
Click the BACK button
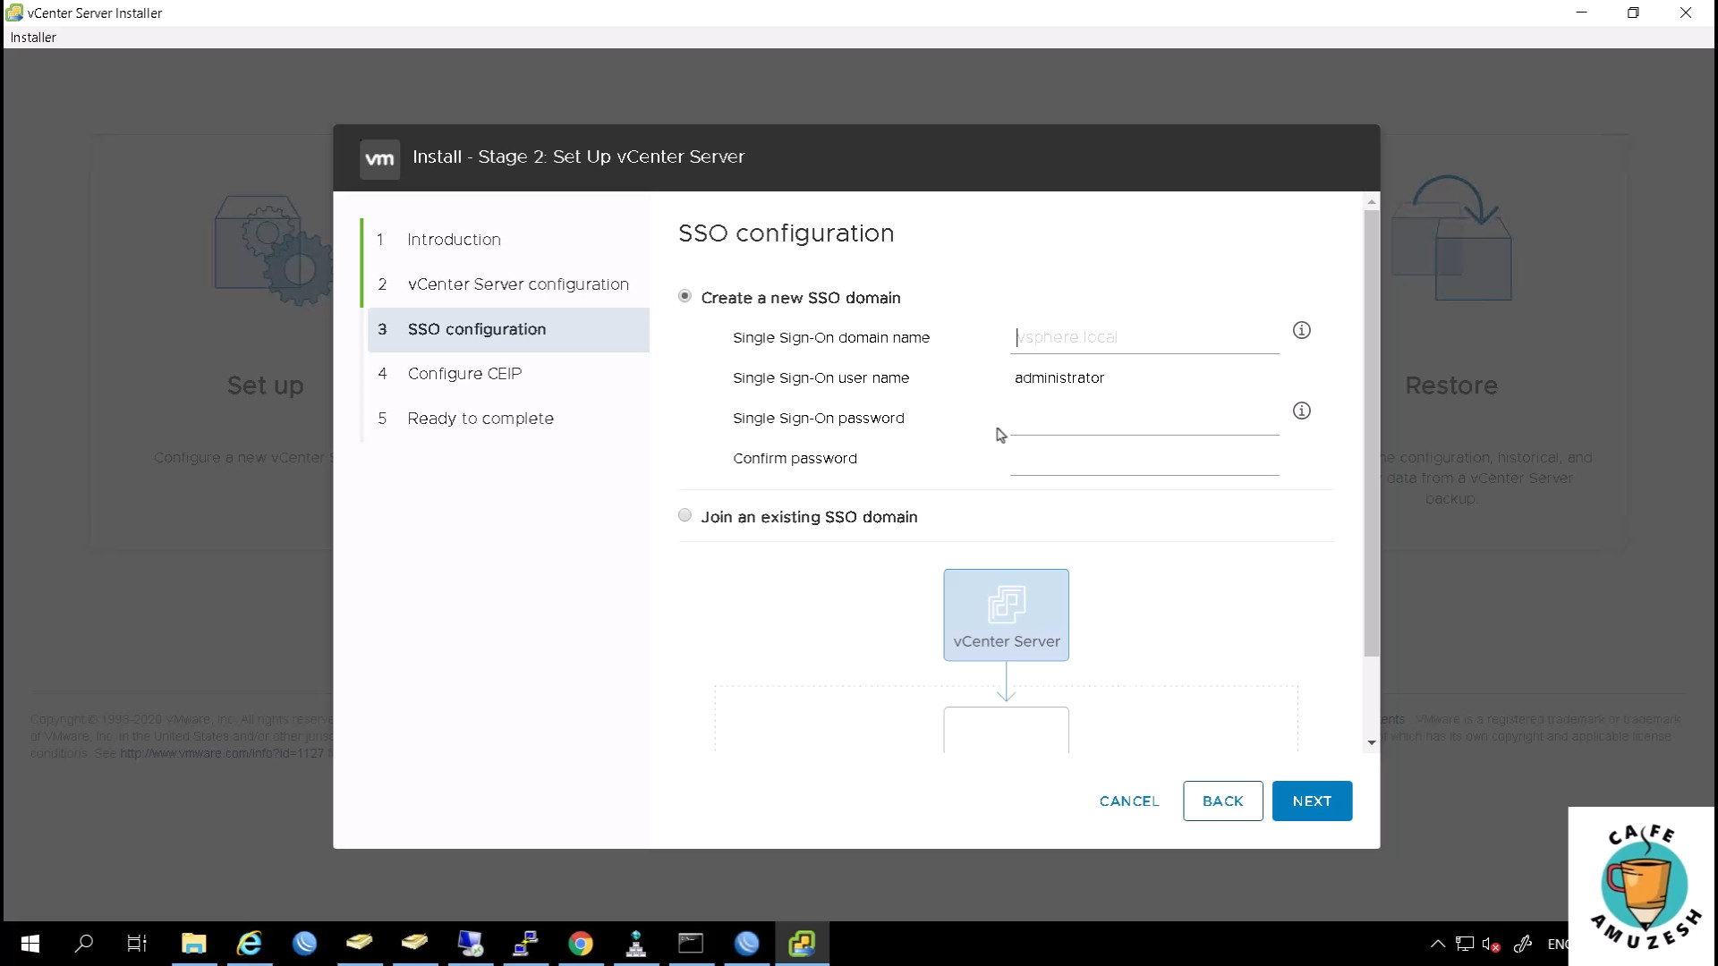point(1222,801)
